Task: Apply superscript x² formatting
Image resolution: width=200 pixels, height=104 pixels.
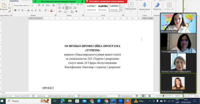Action: coord(36,10)
